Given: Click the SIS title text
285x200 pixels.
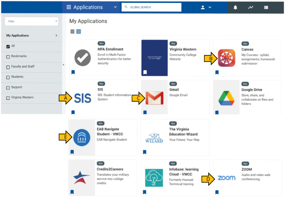Looking at the screenshot, I should click(x=100, y=90).
